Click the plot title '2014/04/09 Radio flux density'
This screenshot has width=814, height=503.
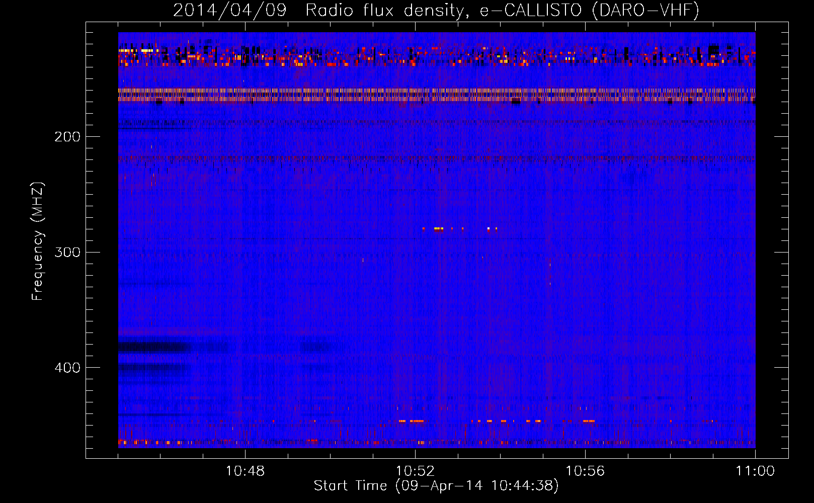436,10
